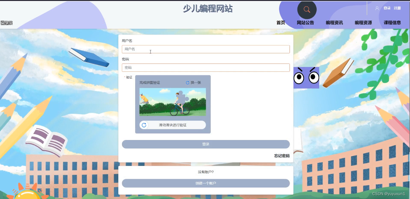Click the 创建一个账户 button
Viewport: 410px width, 199px height.
tap(206, 183)
